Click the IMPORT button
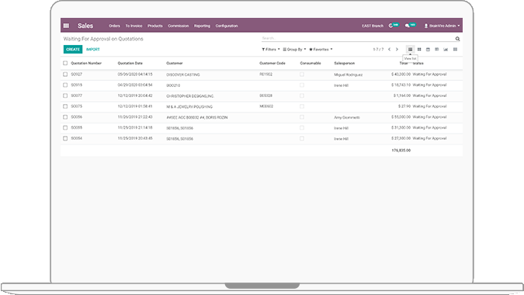 93,50
